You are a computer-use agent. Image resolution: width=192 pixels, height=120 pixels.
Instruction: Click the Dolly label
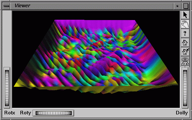[182, 113]
